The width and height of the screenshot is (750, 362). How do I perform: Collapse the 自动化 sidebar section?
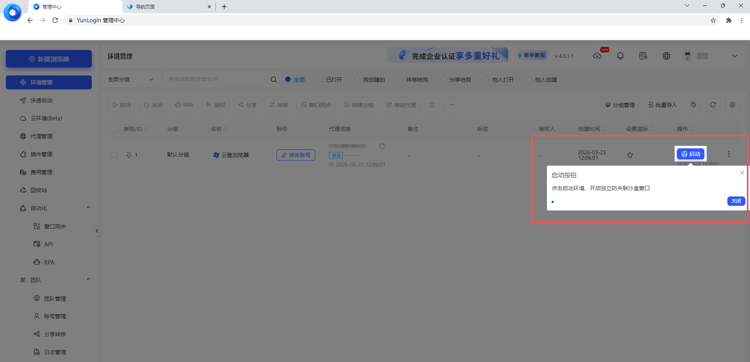tap(88, 207)
